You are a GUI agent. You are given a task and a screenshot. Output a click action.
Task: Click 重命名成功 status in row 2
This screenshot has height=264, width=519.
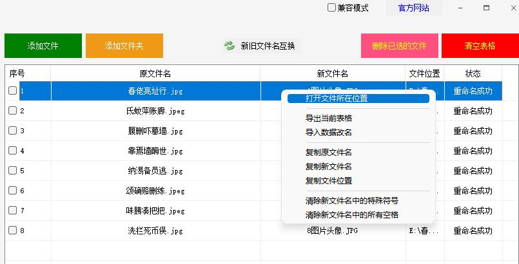[473, 111]
